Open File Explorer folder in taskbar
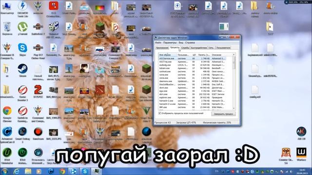Screen dimensions: 312x175 click(x=28, y=171)
